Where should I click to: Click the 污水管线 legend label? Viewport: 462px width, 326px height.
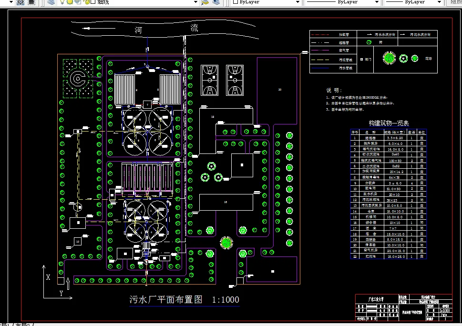(x=346, y=68)
